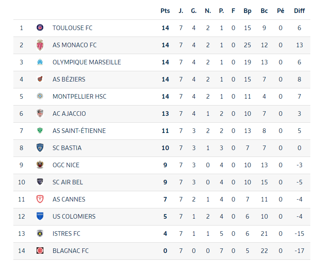
Task: Click the Pts column header
Action: 165,11
